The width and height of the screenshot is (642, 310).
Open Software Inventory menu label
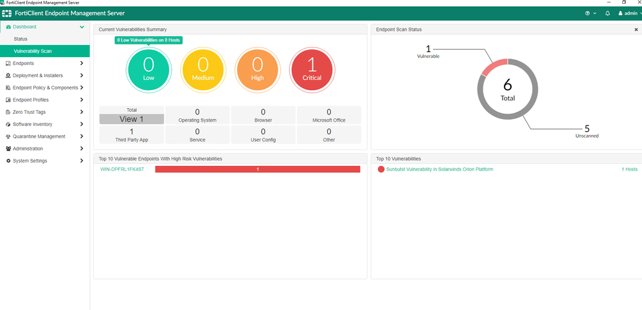[x=32, y=124]
